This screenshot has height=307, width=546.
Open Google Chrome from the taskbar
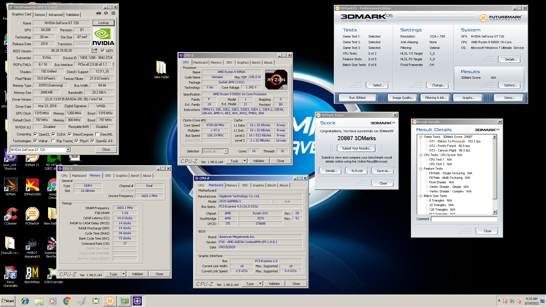click(67, 301)
